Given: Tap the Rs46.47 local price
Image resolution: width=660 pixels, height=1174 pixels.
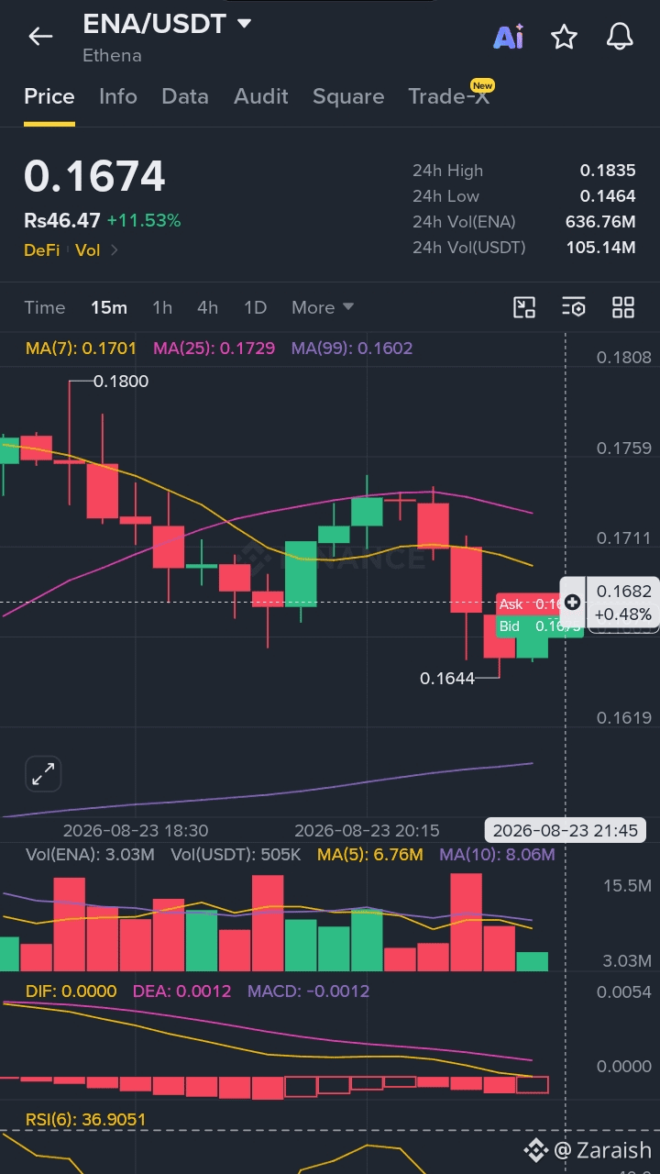Looking at the screenshot, I should [x=61, y=220].
